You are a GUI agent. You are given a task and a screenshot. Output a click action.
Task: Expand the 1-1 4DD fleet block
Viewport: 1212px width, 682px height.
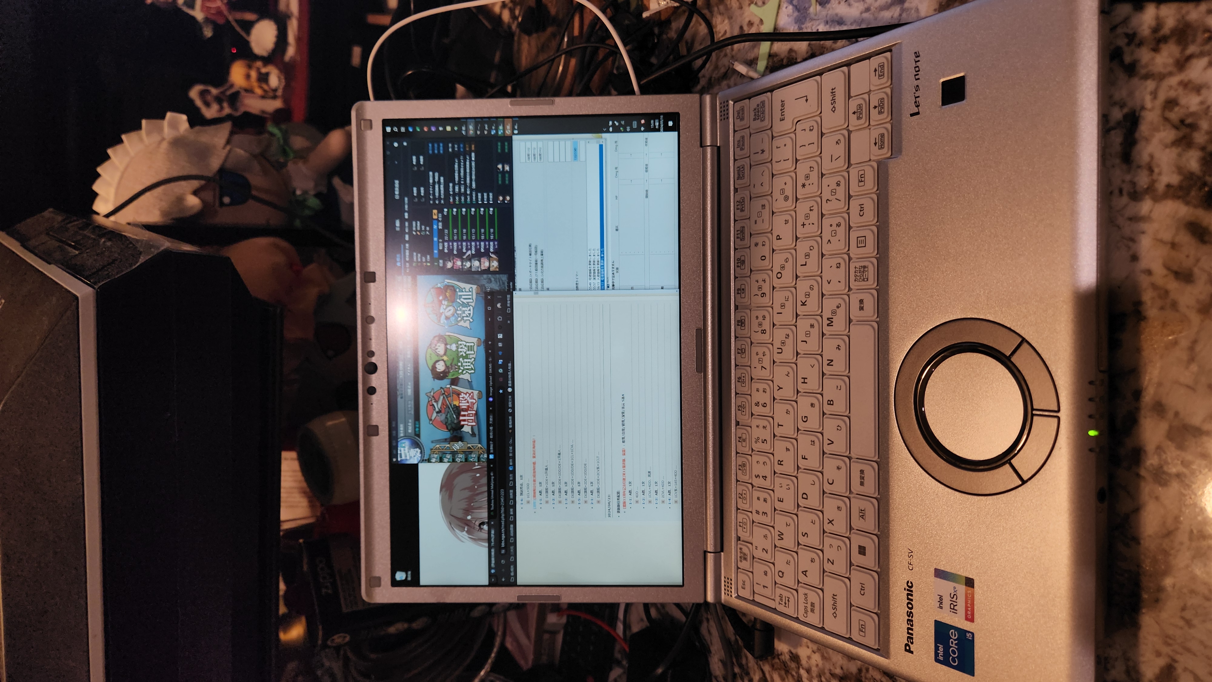pyautogui.click(x=637, y=502)
